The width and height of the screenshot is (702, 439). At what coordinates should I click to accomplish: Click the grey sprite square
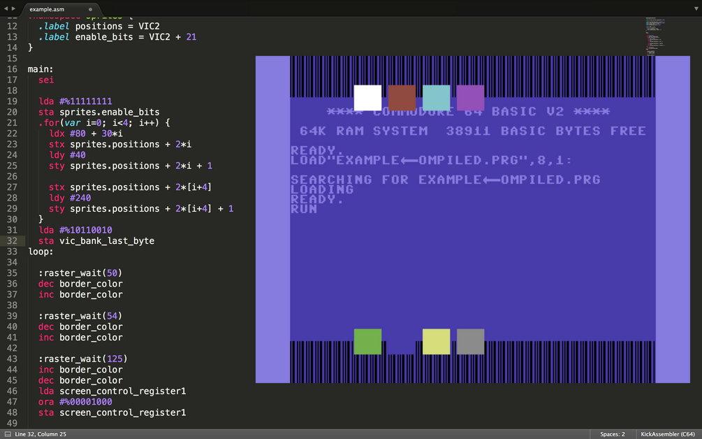(x=471, y=341)
